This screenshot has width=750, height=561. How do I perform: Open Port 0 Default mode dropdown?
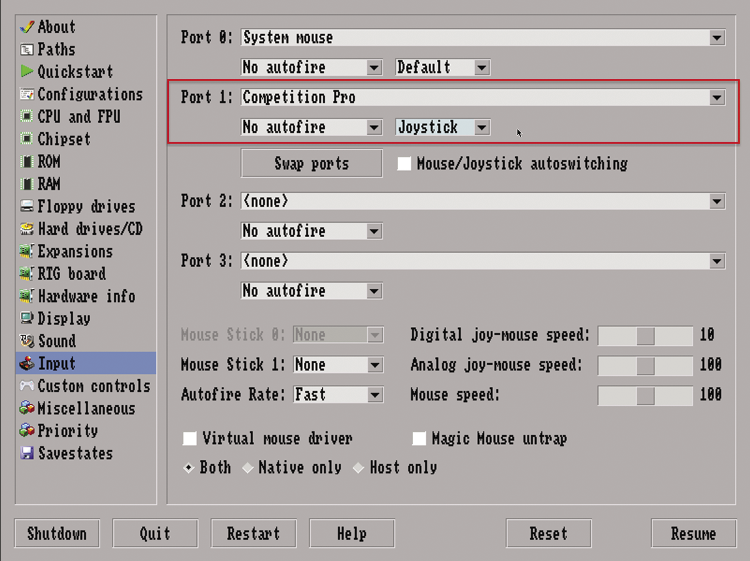(x=442, y=67)
